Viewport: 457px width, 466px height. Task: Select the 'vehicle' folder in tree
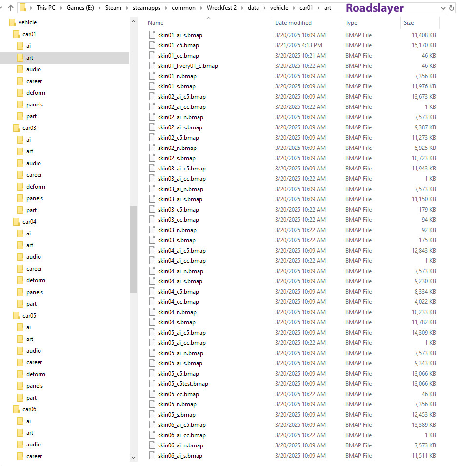[28, 22]
